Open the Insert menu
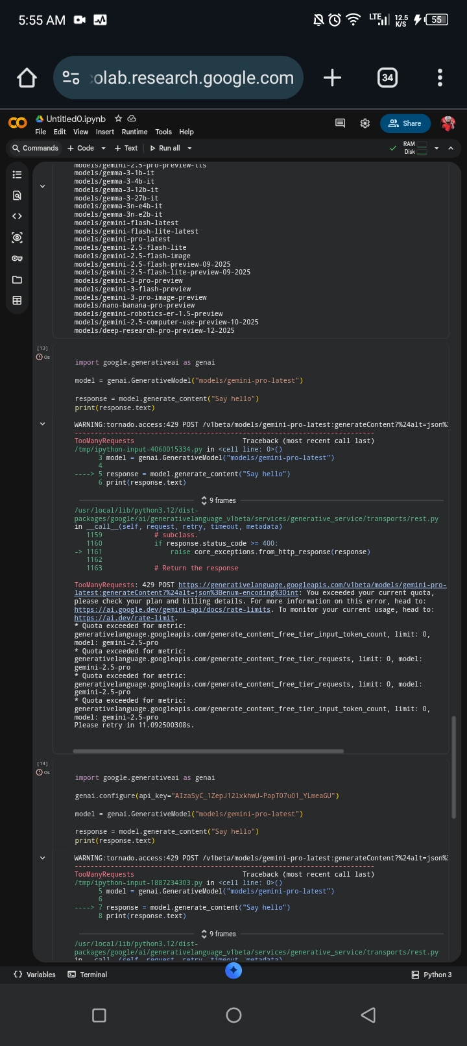The width and height of the screenshot is (467, 1046). point(105,132)
